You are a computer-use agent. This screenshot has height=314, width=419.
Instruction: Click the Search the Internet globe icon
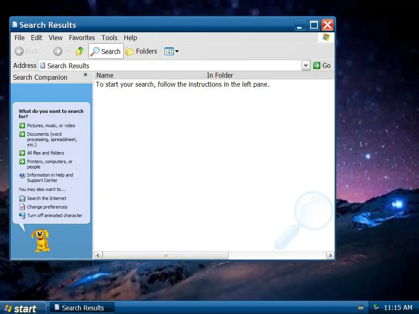coord(22,198)
